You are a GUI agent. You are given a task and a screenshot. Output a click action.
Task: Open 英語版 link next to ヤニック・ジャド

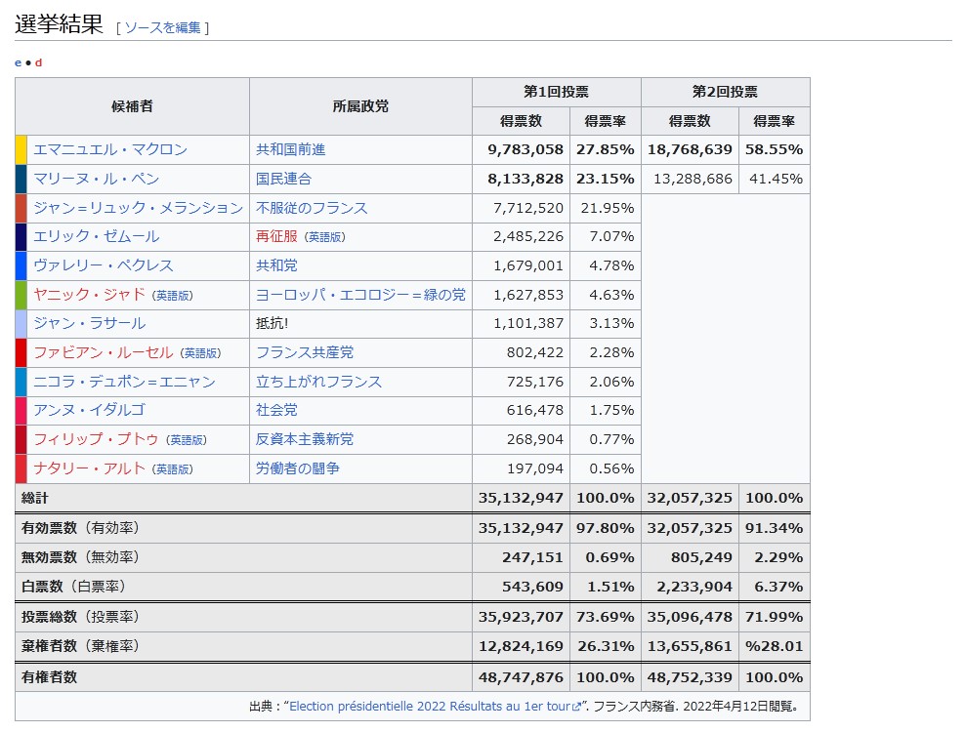coord(172,295)
